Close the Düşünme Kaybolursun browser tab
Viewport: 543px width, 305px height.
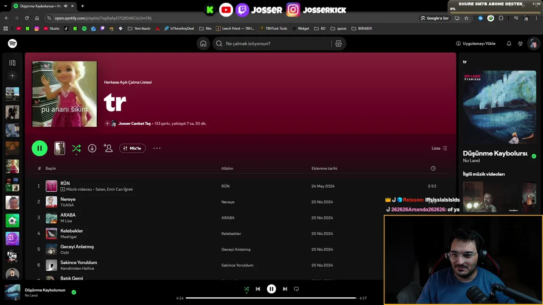pos(72,6)
